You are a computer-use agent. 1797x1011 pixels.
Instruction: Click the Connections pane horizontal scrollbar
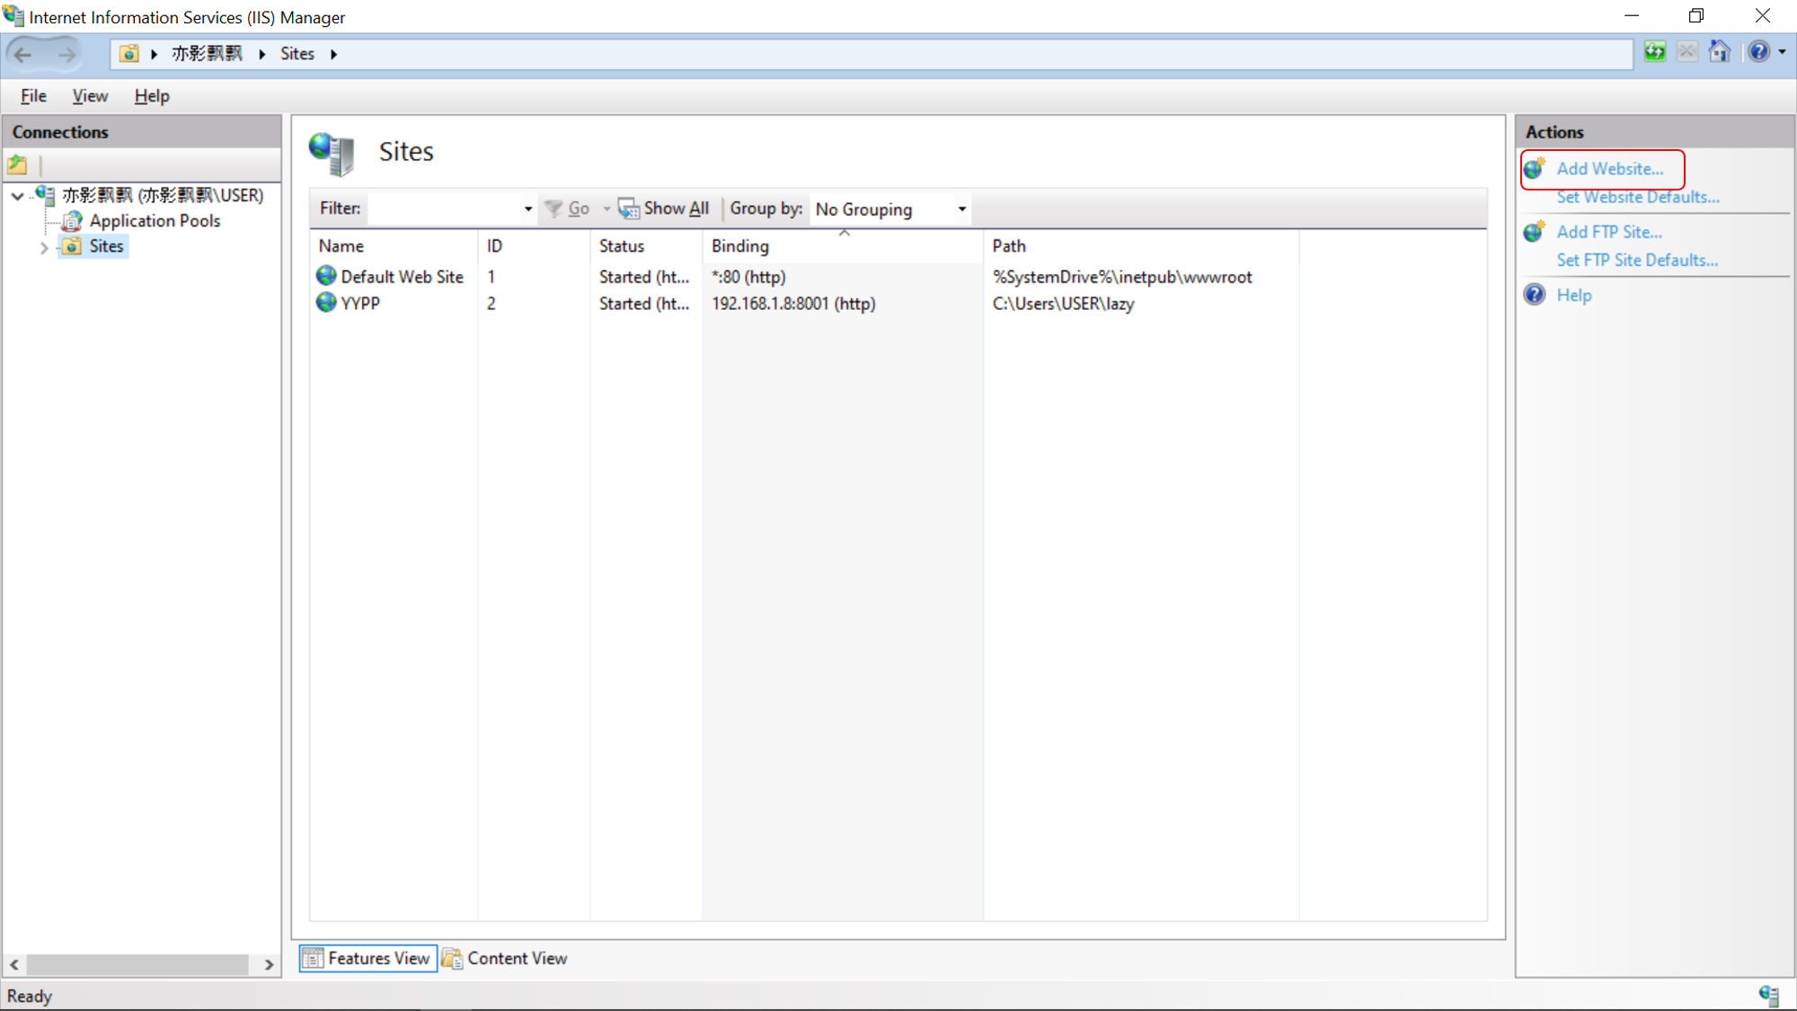[x=137, y=964]
